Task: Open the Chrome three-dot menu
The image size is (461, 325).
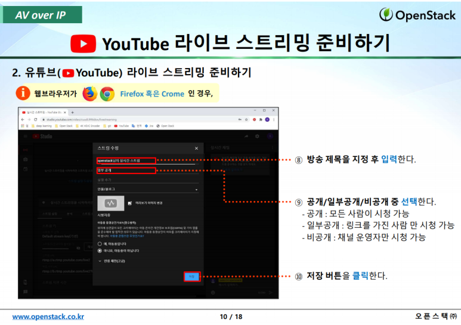Action: click(x=274, y=120)
